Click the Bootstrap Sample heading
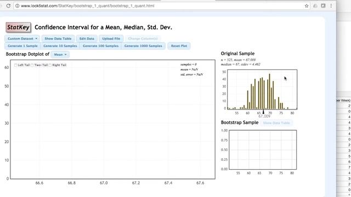Viewport: 351px width, 197px height. pos(240,123)
